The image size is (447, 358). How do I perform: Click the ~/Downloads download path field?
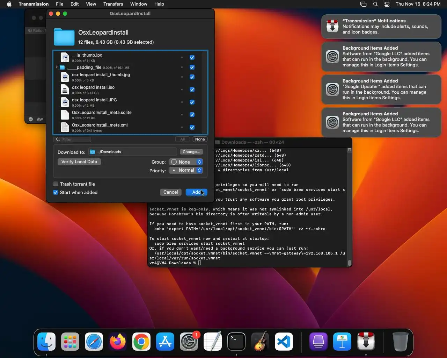pos(133,152)
